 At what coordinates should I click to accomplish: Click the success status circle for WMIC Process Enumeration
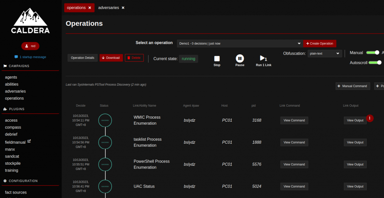click(105, 120)
